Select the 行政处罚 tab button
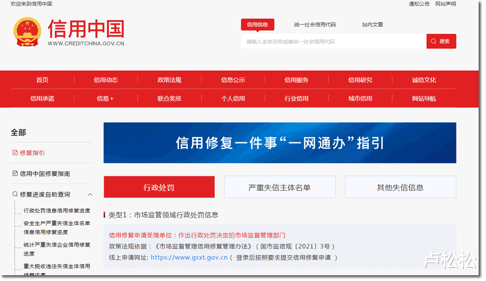 tap(159, 187)
